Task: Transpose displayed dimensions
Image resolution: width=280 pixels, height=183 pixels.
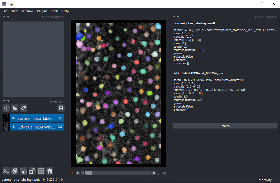Action: [32, 171]
